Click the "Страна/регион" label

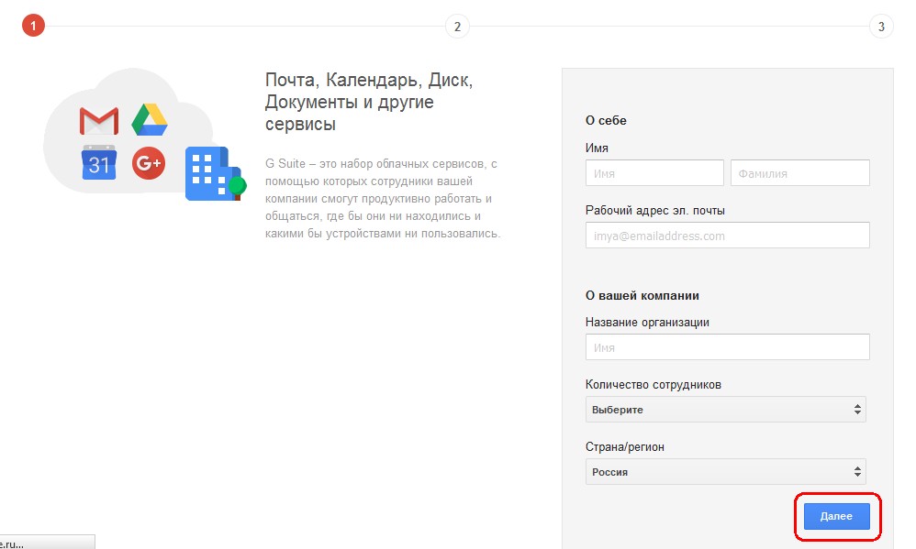[624, 447]
